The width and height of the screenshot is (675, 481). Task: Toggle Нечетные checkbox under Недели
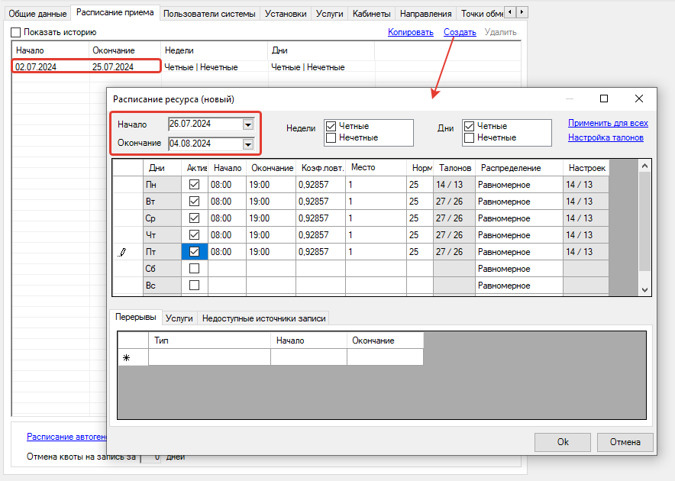tap(331, 137)
